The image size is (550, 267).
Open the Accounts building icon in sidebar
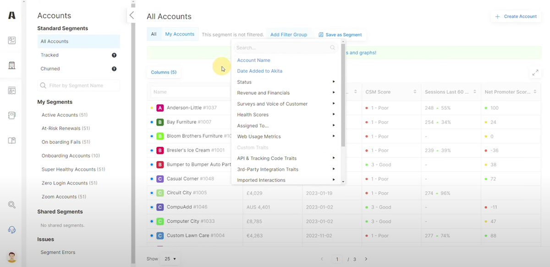point(11,65)
